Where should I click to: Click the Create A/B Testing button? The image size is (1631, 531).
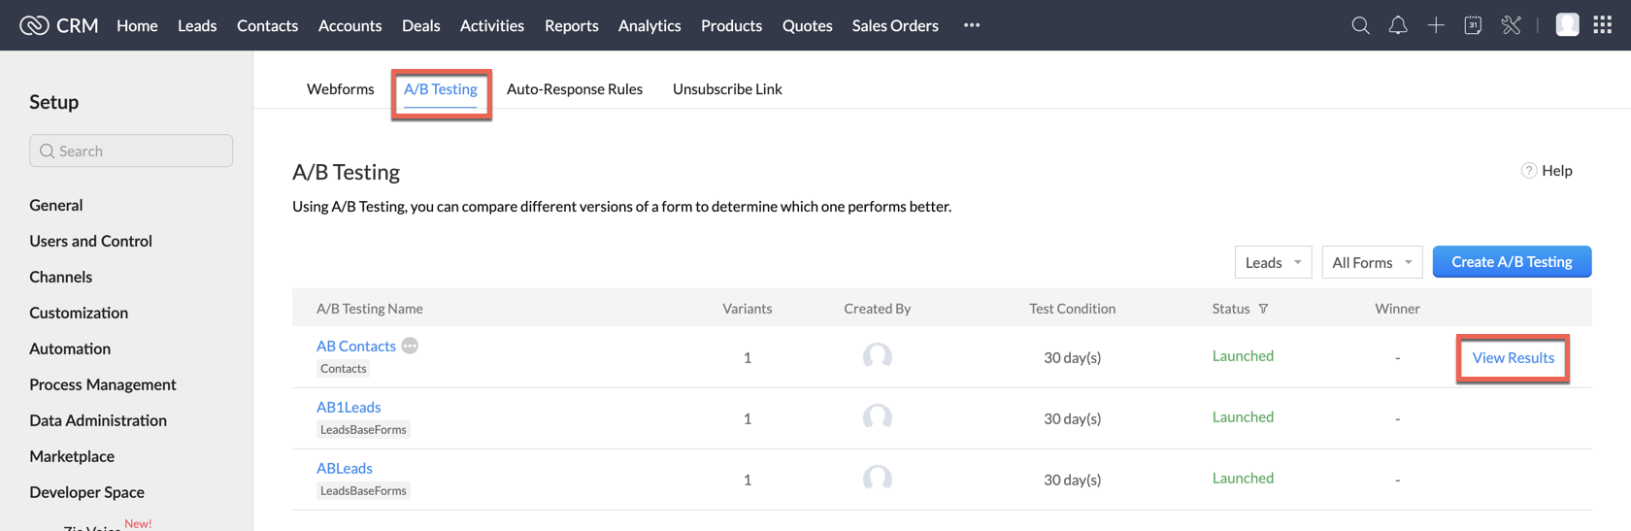[1511, 262]
